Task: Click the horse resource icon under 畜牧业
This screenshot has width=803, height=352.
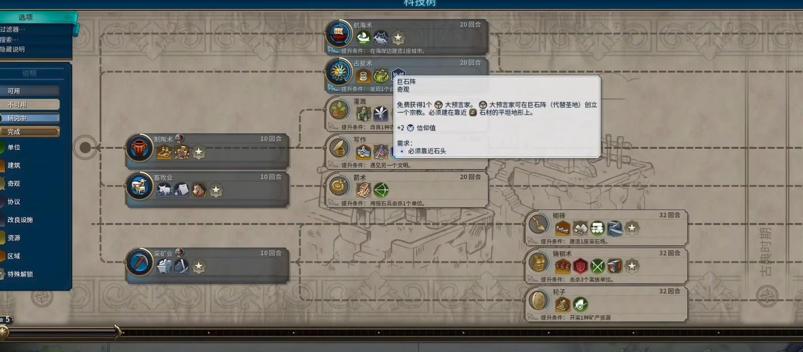Action: click(199, 190)
